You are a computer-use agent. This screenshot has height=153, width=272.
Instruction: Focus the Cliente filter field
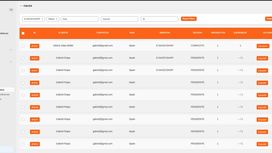pos(120,19)
